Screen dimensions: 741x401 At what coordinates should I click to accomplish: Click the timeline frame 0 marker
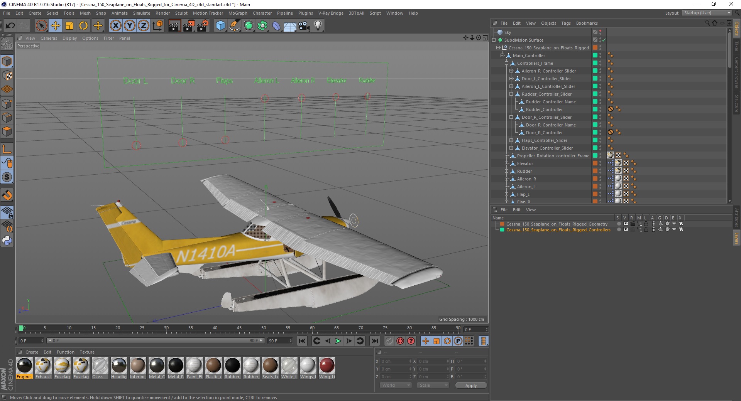pos(21,329)
